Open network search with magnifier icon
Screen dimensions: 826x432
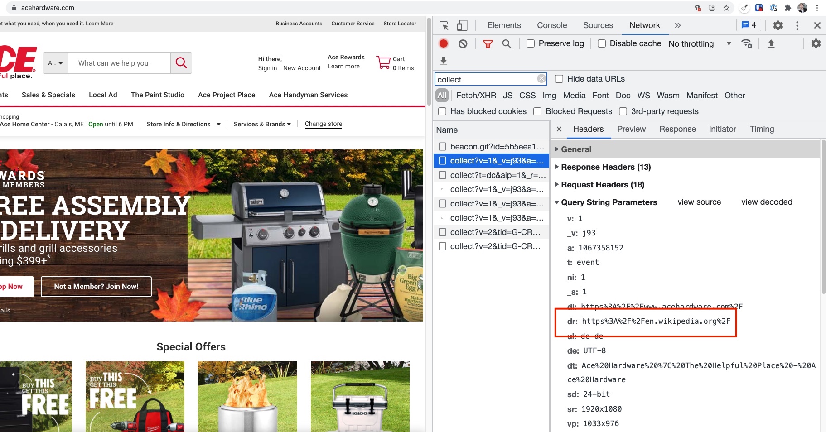[507, 44]
